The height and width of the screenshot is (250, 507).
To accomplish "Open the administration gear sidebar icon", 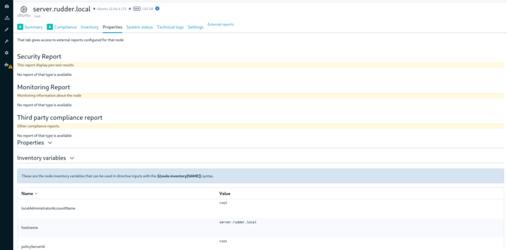I will (x=6, y=53).
